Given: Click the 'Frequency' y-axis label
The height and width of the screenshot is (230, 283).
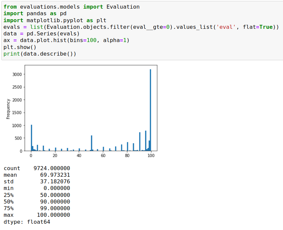Looking at the screenshot, I should click(x=8, y=109).
